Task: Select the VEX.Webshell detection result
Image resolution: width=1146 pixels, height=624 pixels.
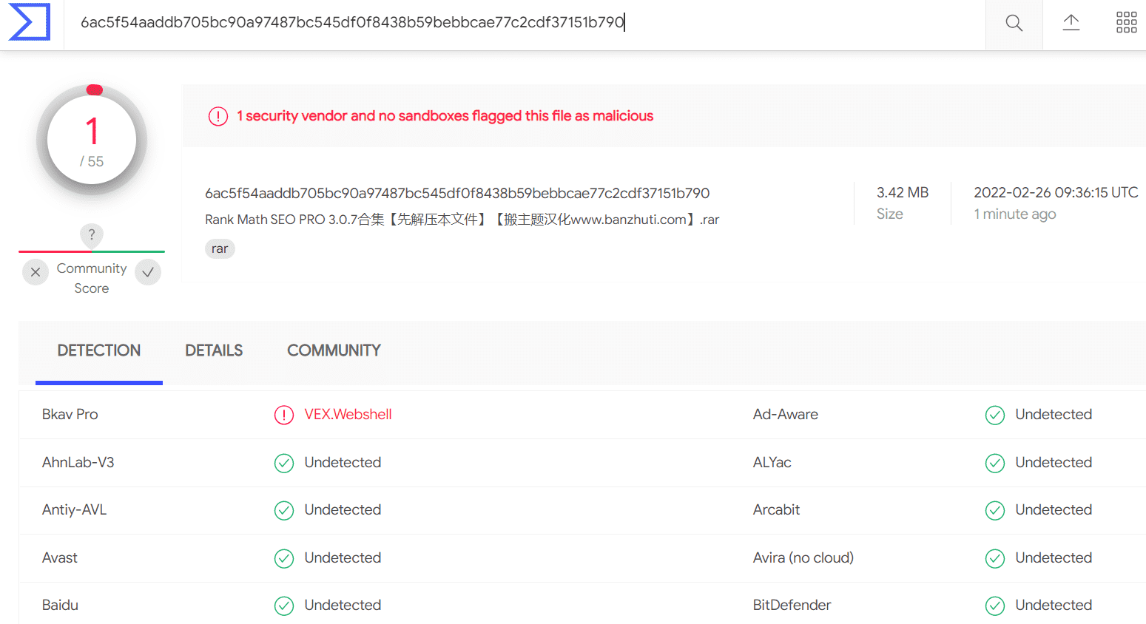Action: [x=348, y=415]
